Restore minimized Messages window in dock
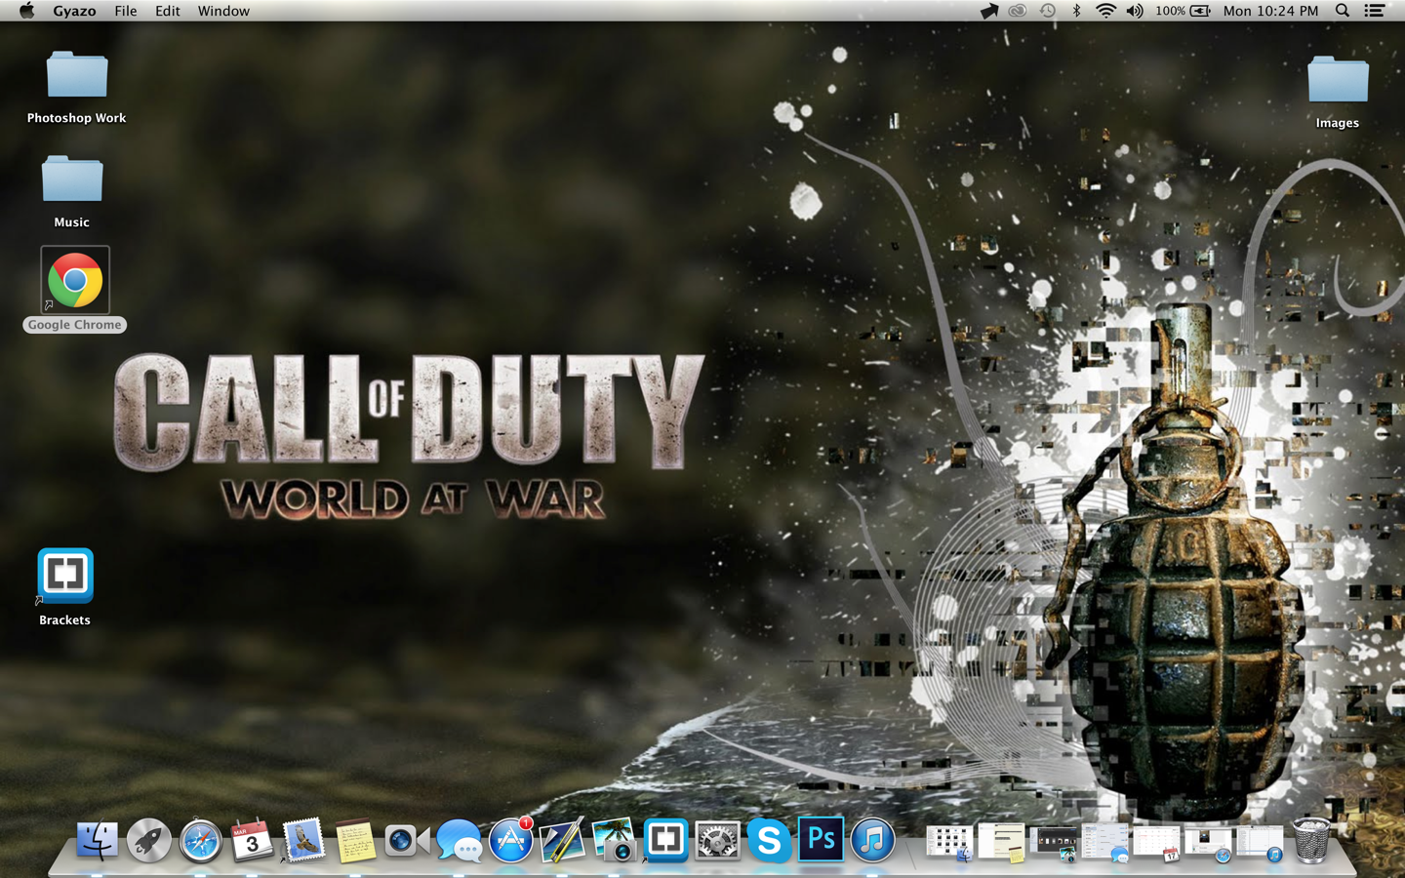 click(x=1105, y=843)
